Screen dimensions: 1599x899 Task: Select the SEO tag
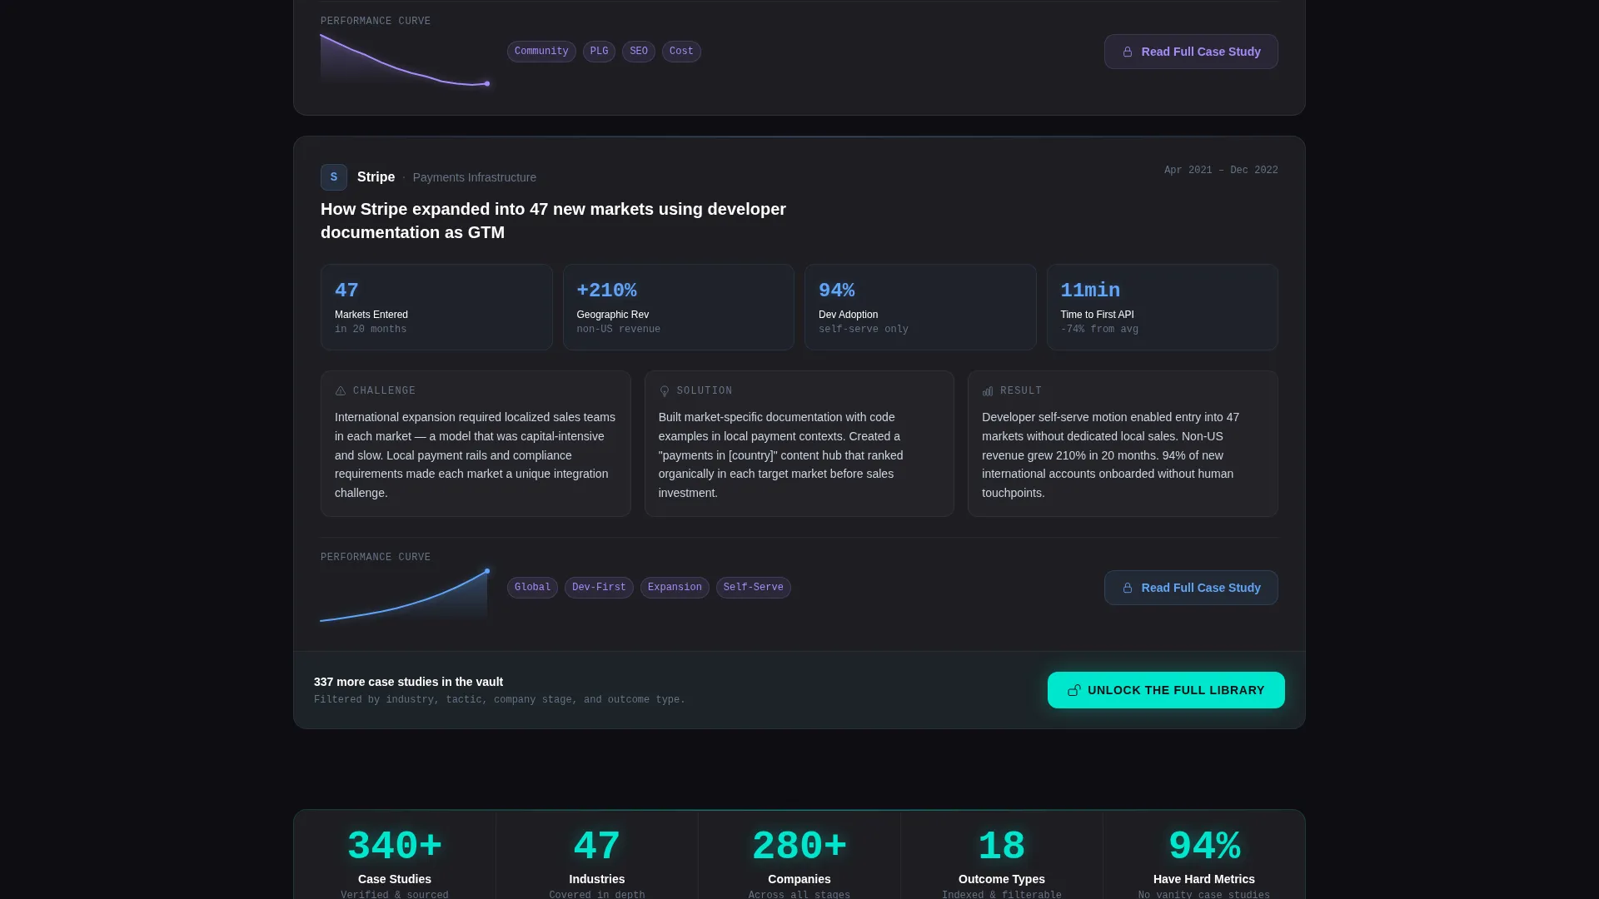639,52
